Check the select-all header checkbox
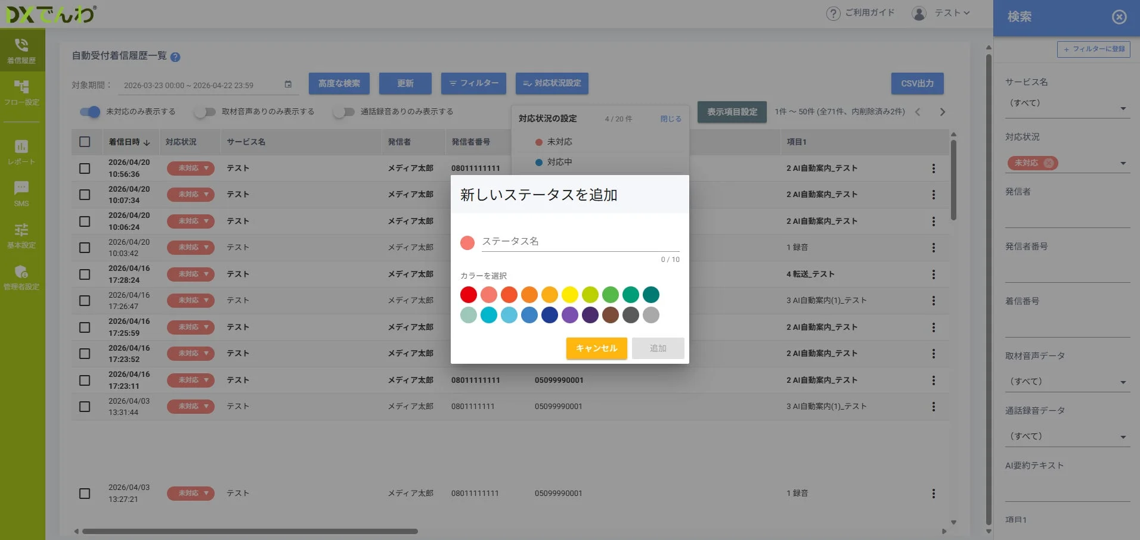Screen dimensions: 1140x540 [x=85, y=142]
